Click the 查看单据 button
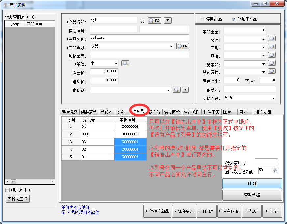The image size is (287, 224). point(252,195)
